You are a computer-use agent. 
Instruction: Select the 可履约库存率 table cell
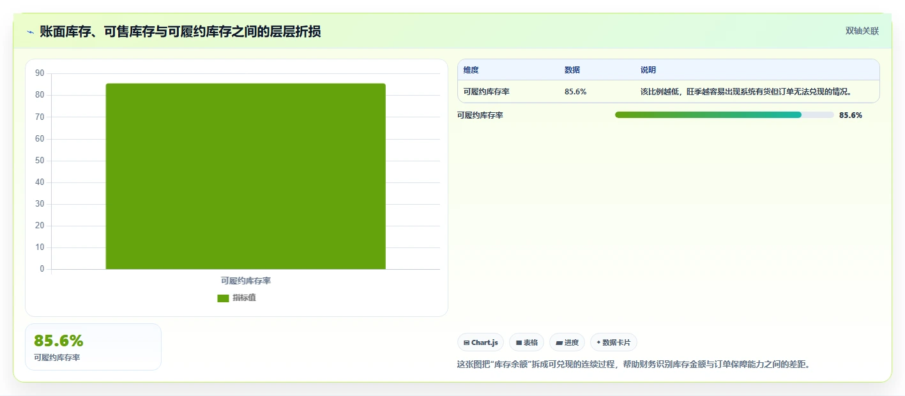click(487, 92)
